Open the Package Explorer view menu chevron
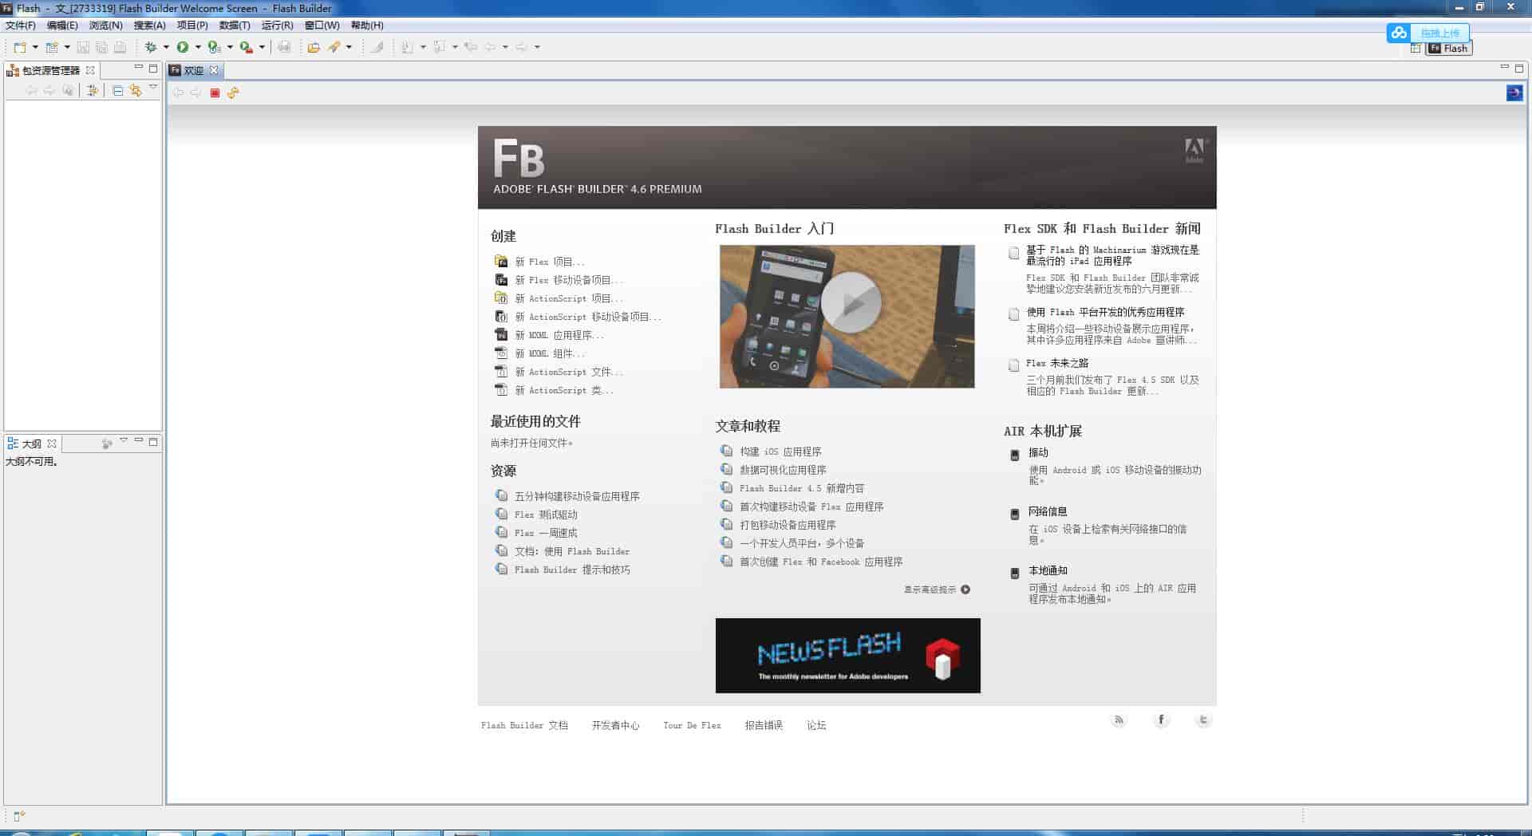This screenshot has height=836, width=1532. [152, 89]
